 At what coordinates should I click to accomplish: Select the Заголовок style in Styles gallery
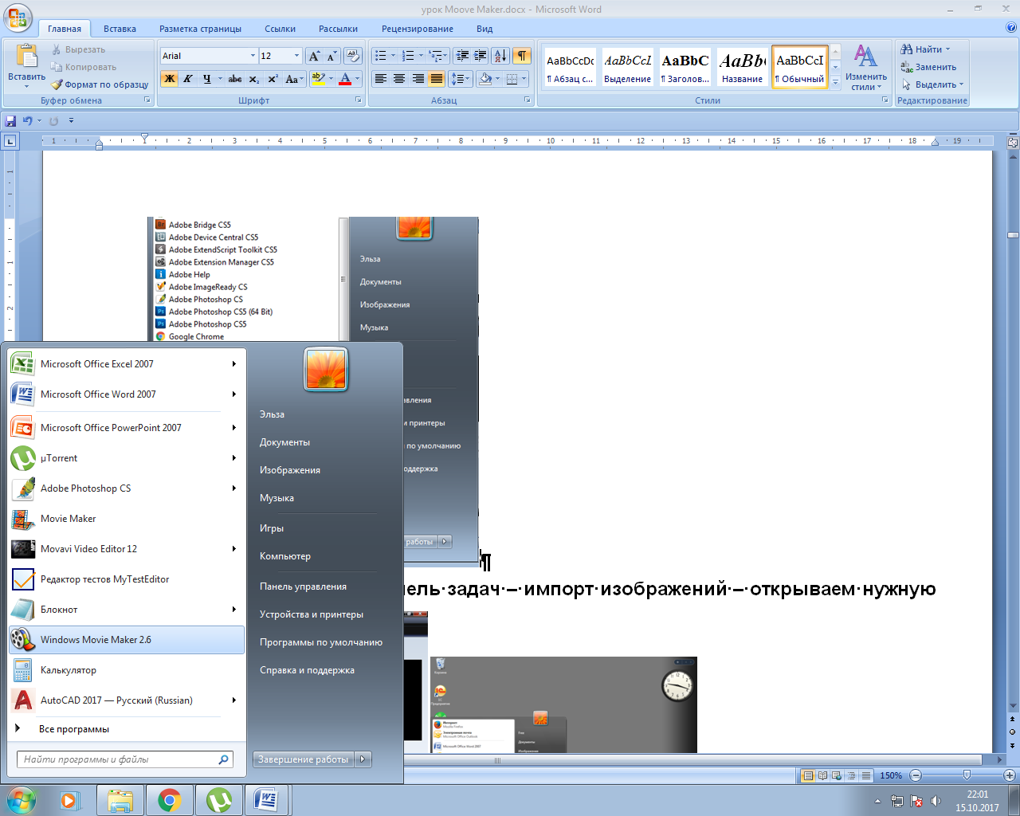685,67
